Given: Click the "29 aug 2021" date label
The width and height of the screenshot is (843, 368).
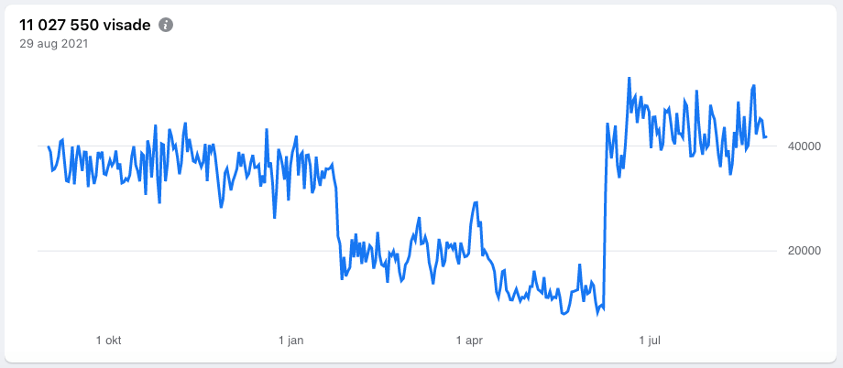Looking at the screenshot, I should pyautogui.click(x=54, y=43).
